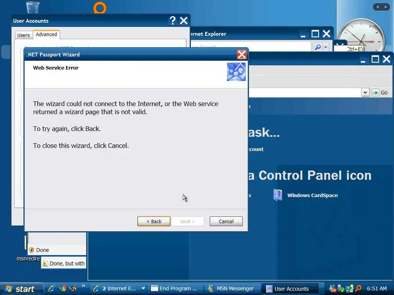The image size is (394, 295).
Task: Click inside the Control Panel address field
Action: pyautogui.click(x=305, y=93)
